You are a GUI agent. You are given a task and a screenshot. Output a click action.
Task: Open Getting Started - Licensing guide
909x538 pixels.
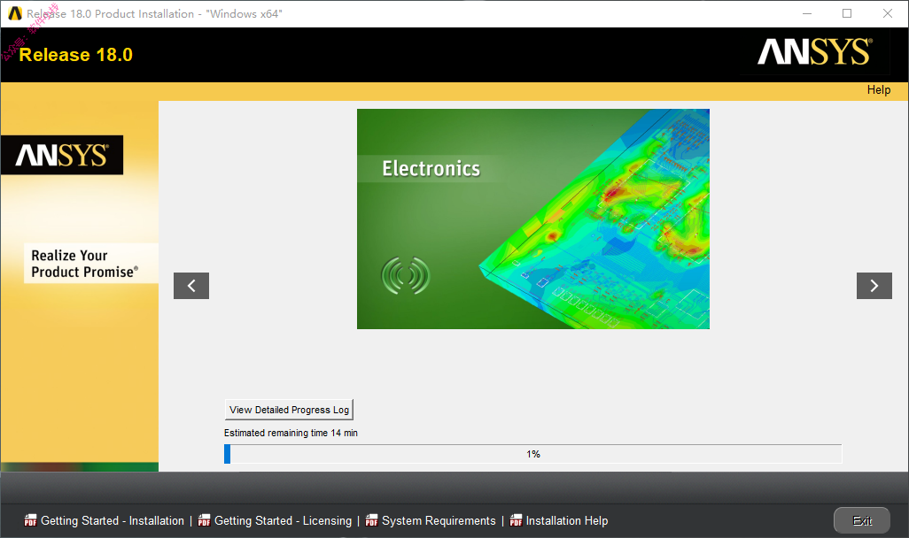tap(283, 520)
